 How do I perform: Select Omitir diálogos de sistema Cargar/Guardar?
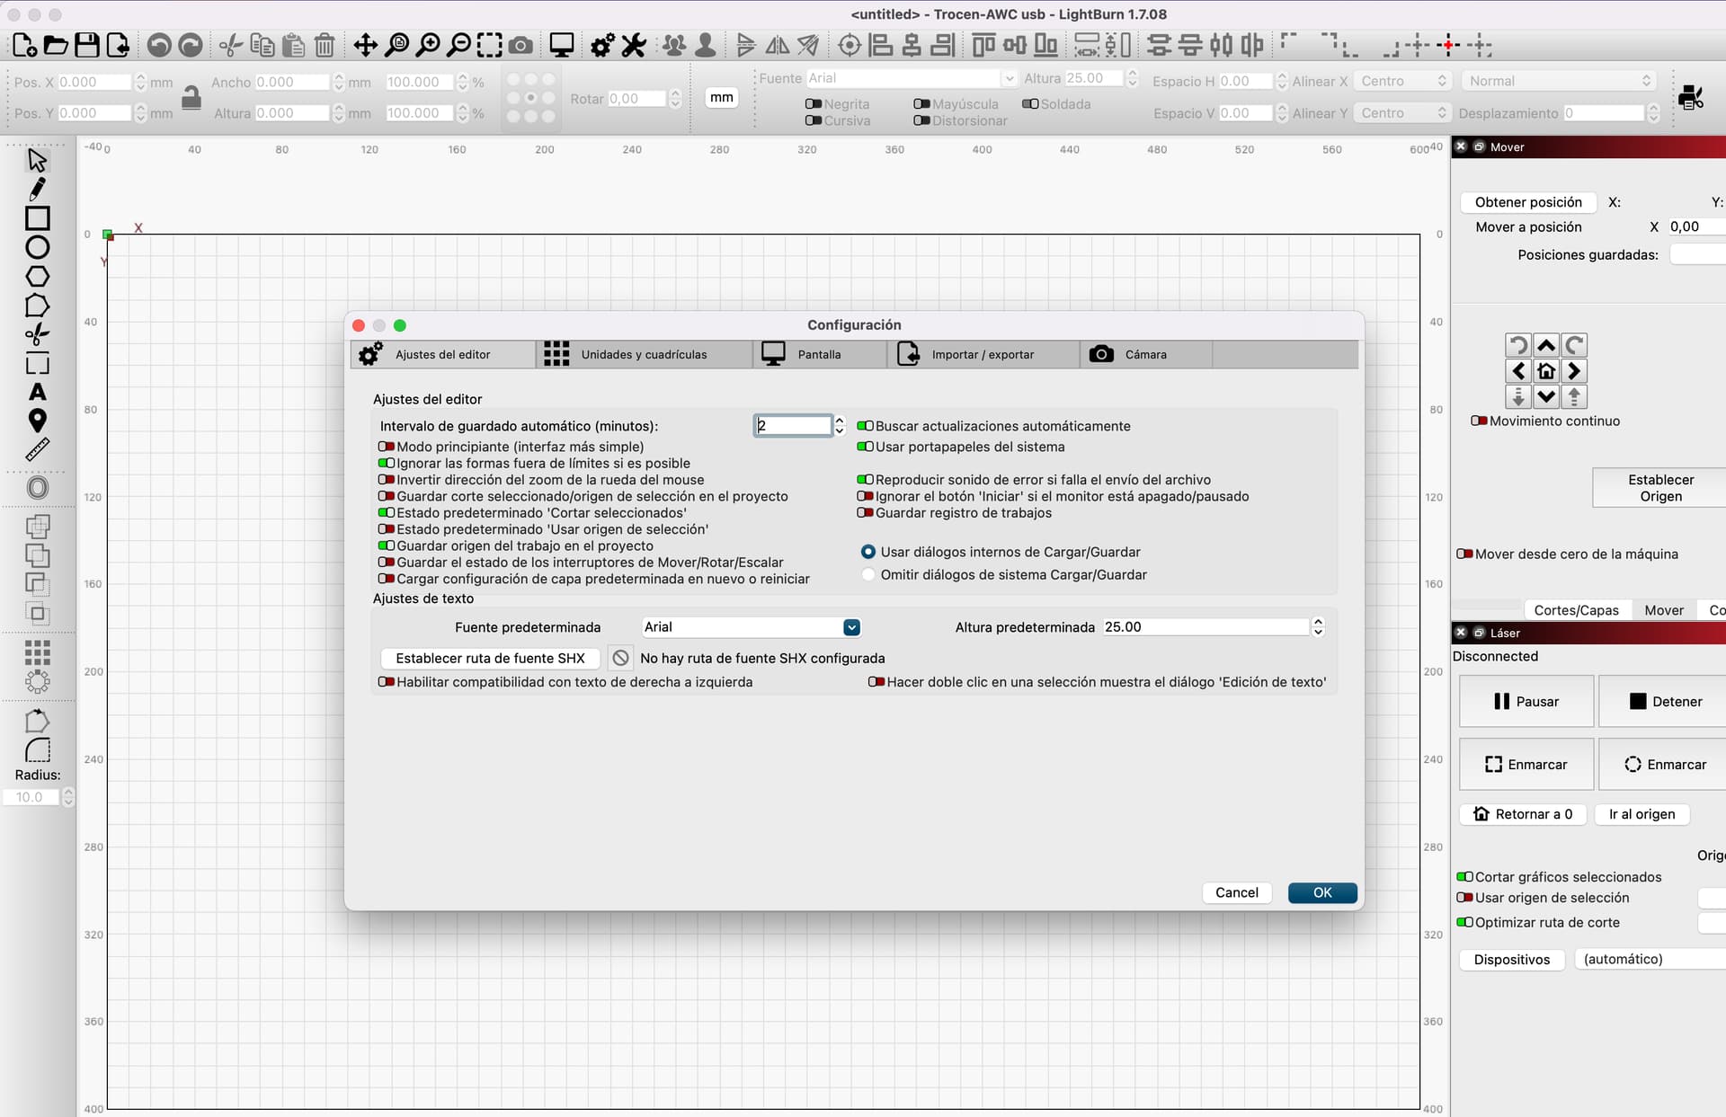click(x=868, y=575)
